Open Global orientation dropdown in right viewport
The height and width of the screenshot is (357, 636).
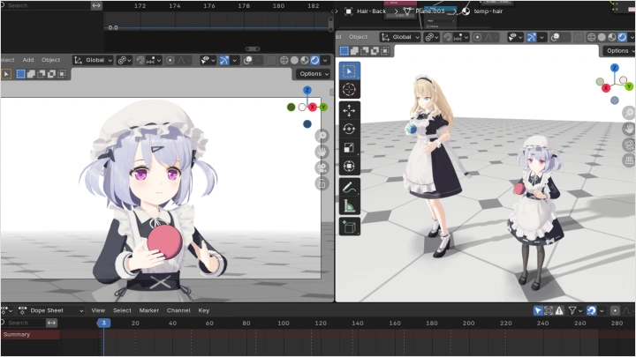click(x=399, y=37)
